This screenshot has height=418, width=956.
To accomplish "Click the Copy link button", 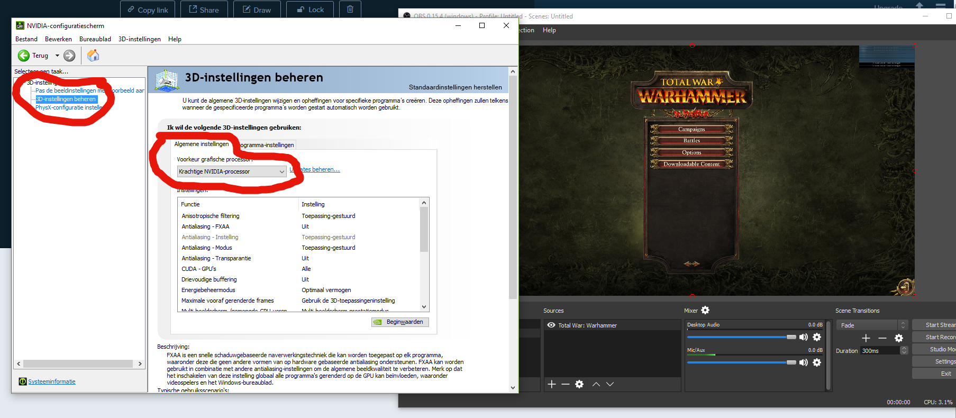I will click(148, 10).
